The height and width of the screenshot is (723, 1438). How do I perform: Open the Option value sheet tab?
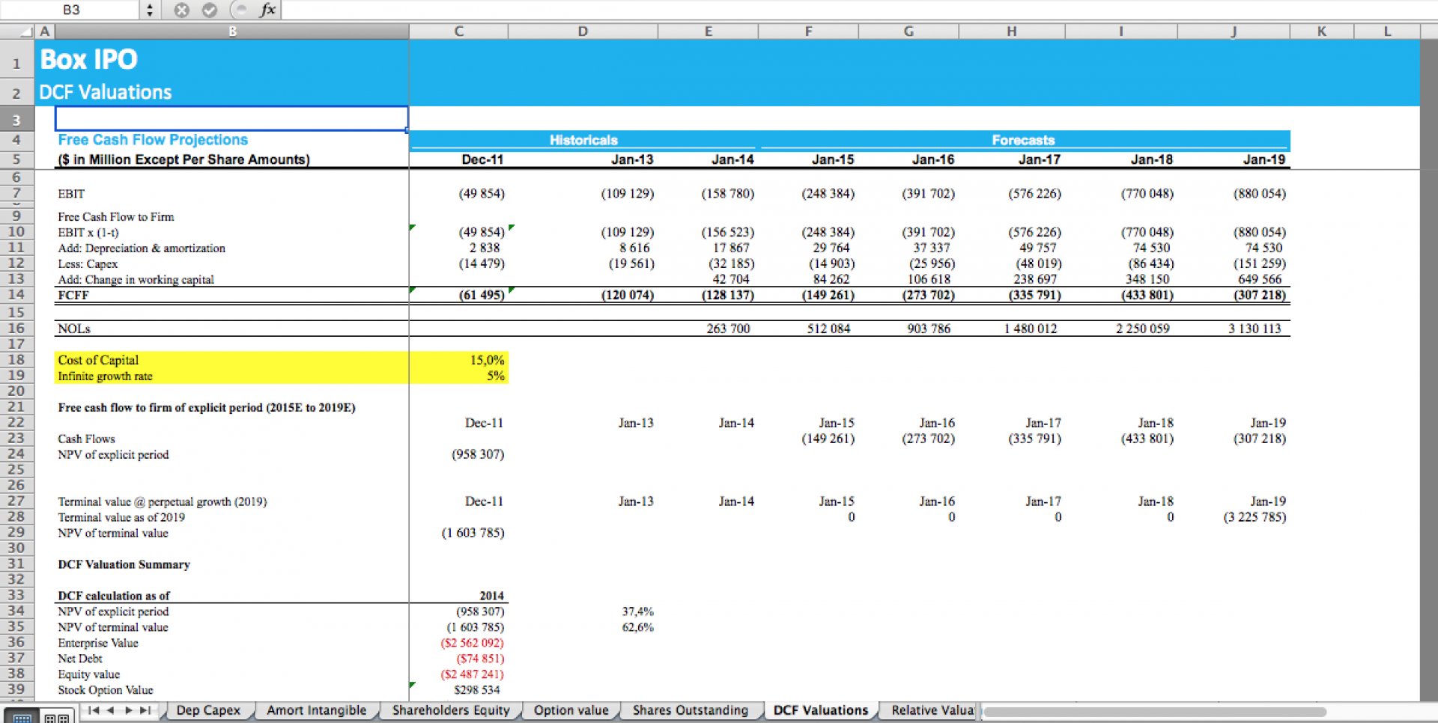click(x=571, y=710)
